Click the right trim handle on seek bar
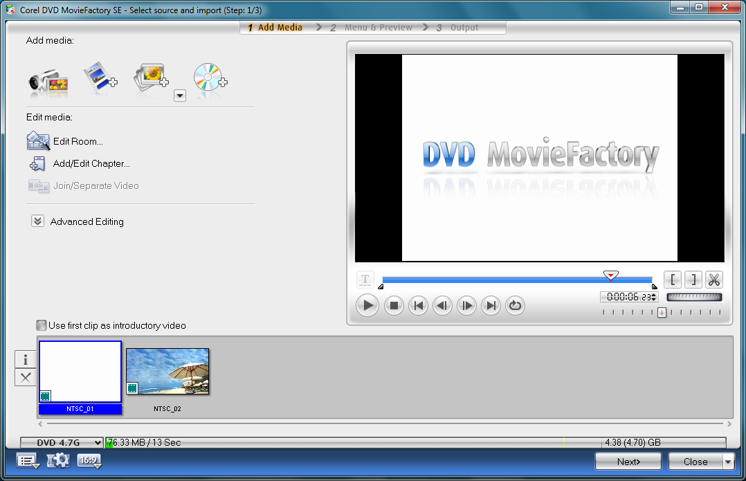 tap(654, 287)
